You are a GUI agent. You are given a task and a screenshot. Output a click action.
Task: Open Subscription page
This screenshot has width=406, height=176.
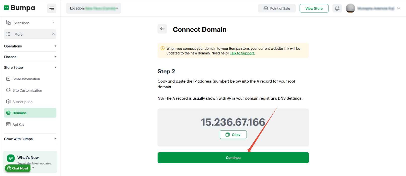tap(30, 102)
